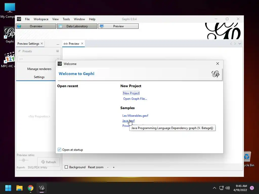Click the plus zoom-in button
This screenshot has width=259, height=194.
point(114,167)
